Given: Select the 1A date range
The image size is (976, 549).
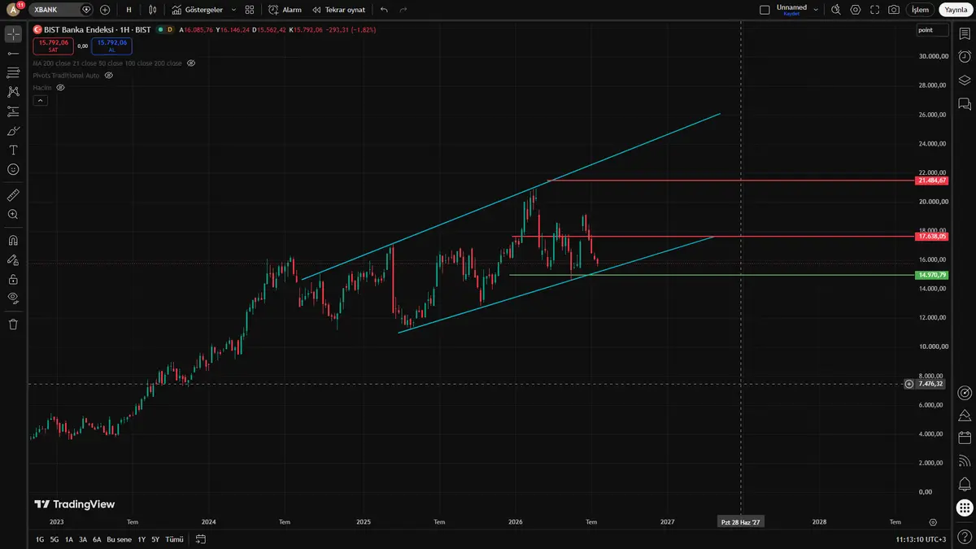Looking at the screenshot, I should 69,539.
